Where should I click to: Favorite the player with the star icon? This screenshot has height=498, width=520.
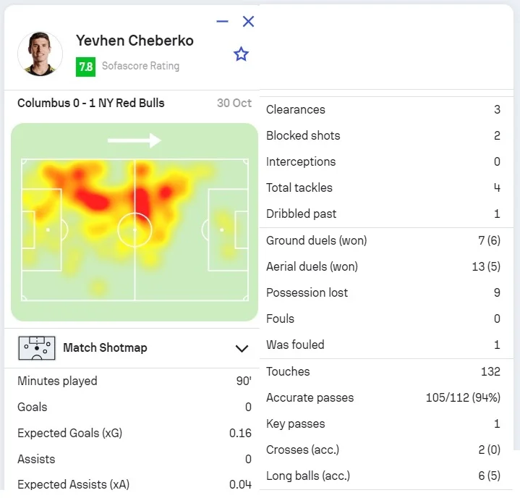coord(242,54)
